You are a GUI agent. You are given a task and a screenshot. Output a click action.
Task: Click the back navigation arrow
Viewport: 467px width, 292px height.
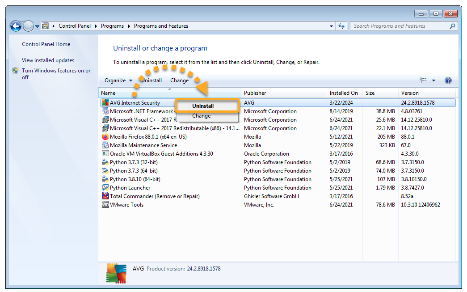tap(16, 26)
